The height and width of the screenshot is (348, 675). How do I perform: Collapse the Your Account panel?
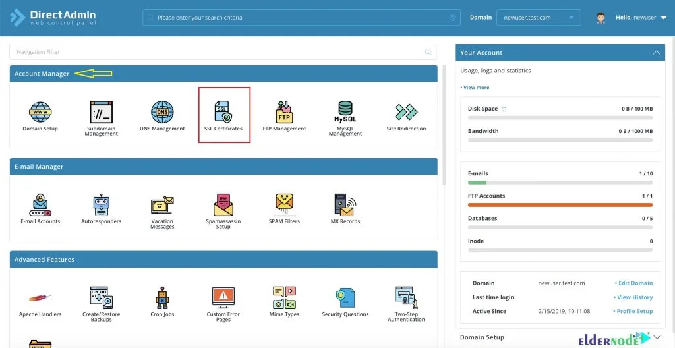tap(656, 53)
